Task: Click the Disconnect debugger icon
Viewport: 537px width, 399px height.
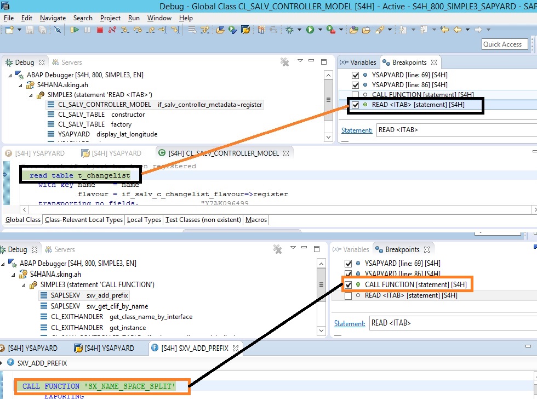Action: [112, 30]
